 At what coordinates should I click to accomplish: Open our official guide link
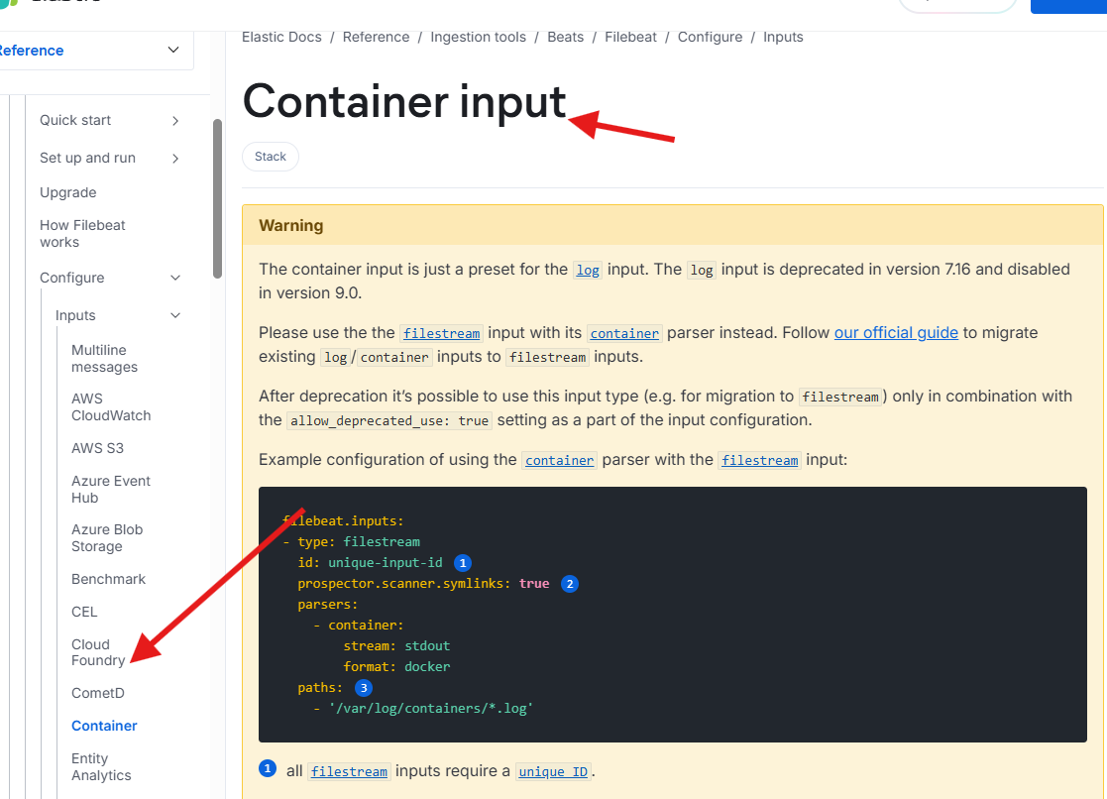pyautogui.click(x=896, y=333)
